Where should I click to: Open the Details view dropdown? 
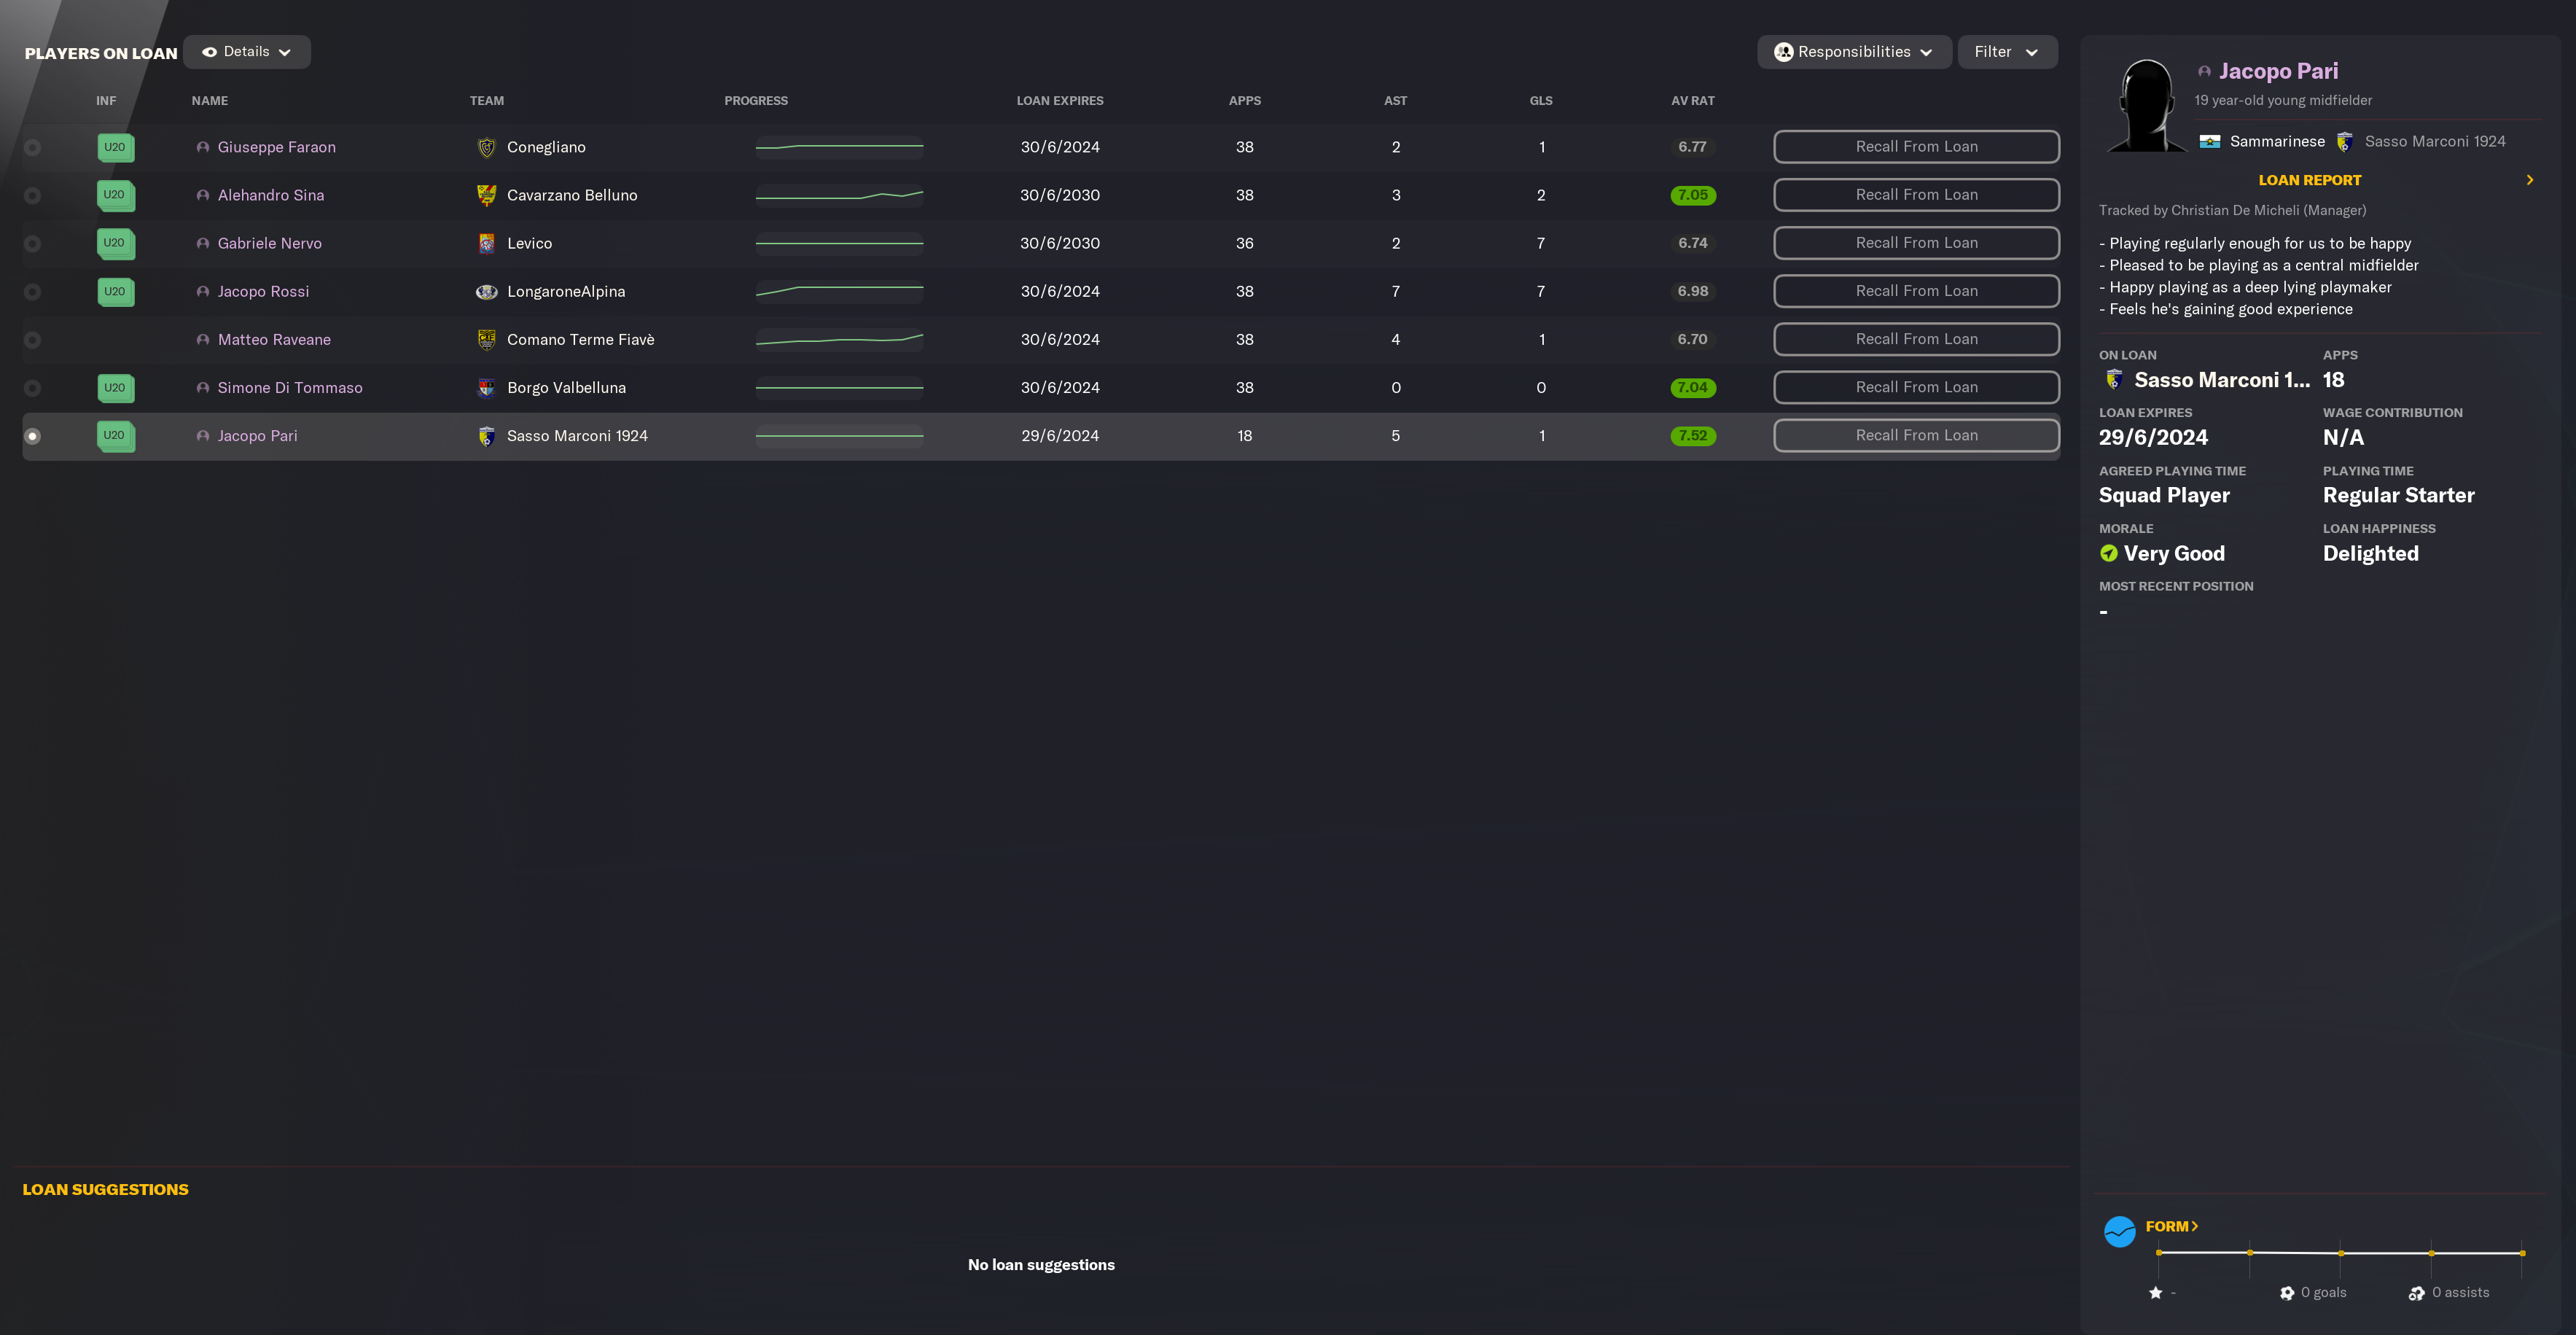coord(247,52)
